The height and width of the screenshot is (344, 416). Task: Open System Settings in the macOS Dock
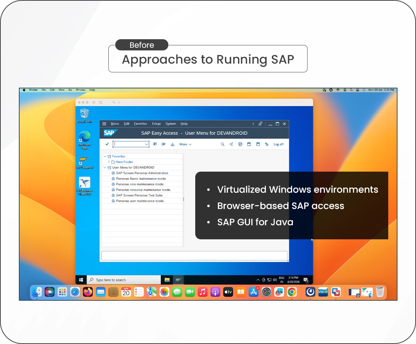coord(266,292)
